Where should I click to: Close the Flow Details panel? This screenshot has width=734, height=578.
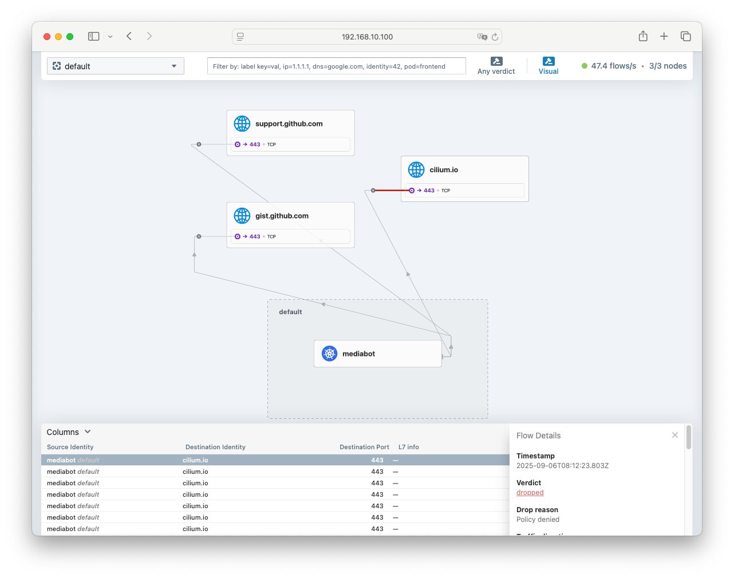click(675, 435)
